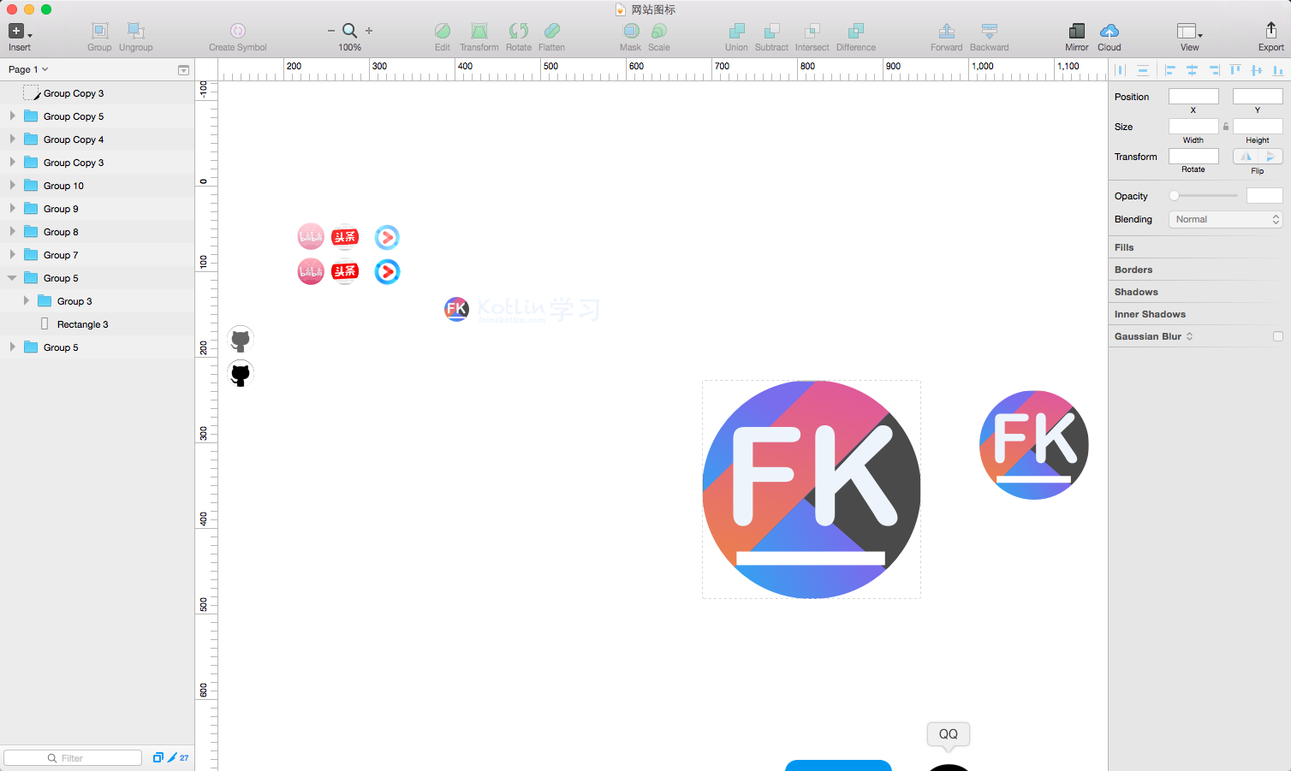Expand the nested Group 3 layer
This screenshot has width=1291, height=771.
pyautogui.click(x=26, y=300)
